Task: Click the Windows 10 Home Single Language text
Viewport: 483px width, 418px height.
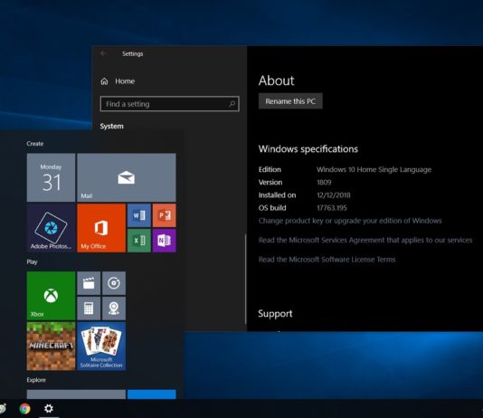Action: point(374,169)
